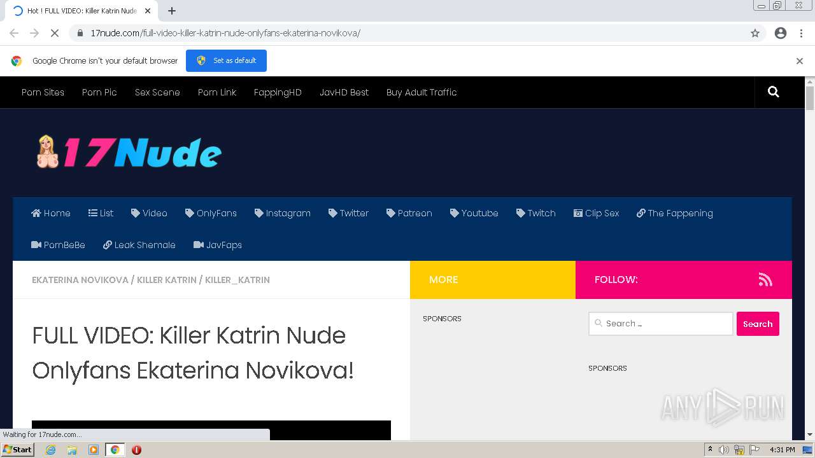Select the open browser tab

(x=83, y=11)
